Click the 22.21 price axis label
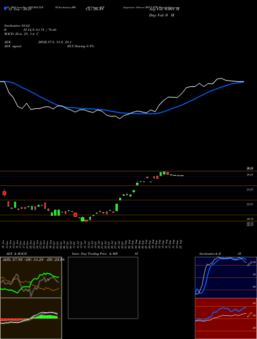 click(250, 204)
